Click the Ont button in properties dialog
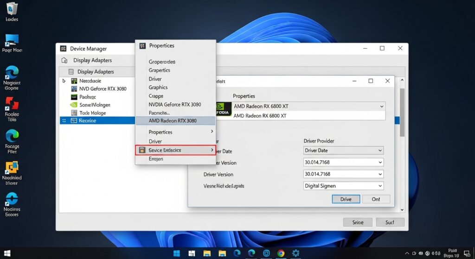Screen dimensions: 475x259 (x=376, y=199)
